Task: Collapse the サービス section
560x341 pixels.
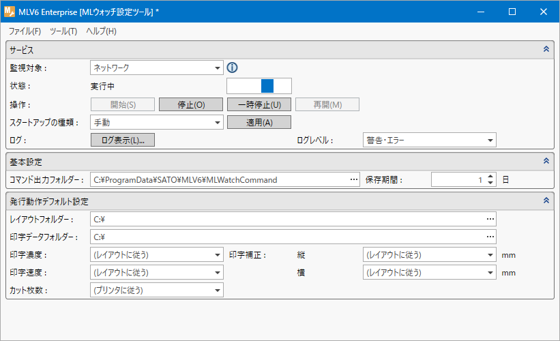Action: click(546, 49)
